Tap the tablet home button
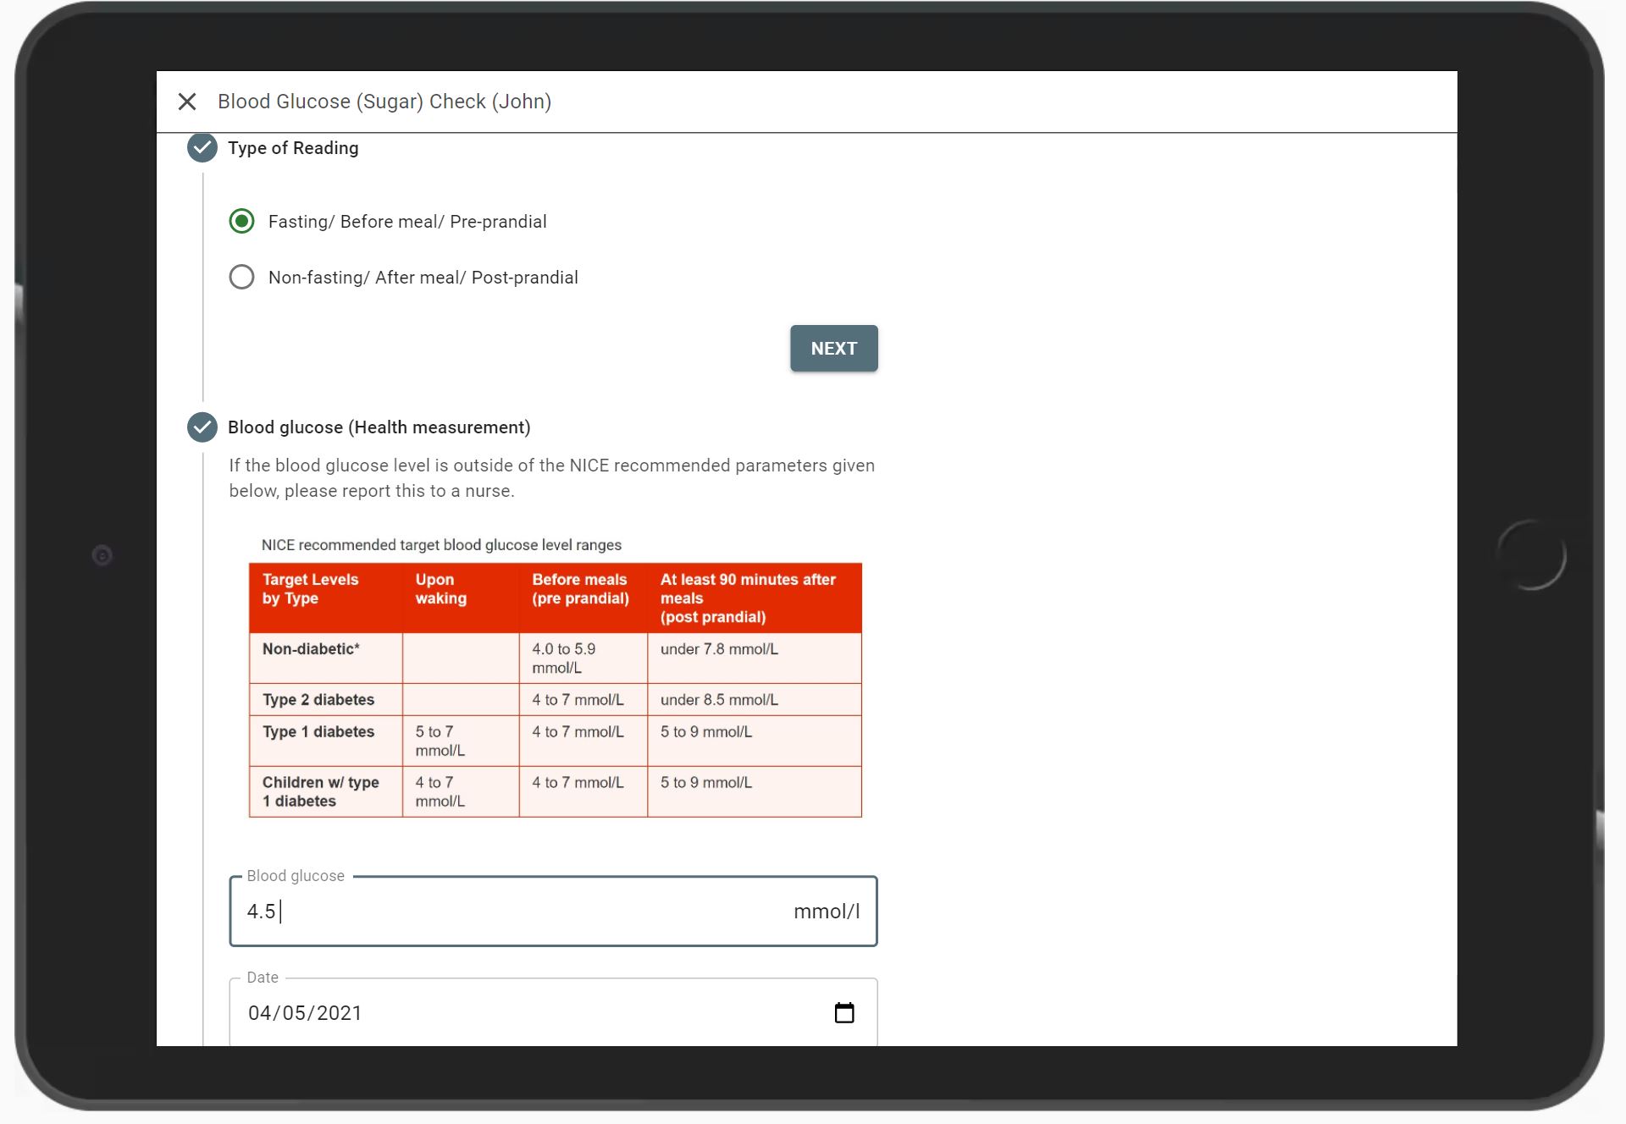This screenshot has height=1124, width=1626. [x=1531, y=555]
